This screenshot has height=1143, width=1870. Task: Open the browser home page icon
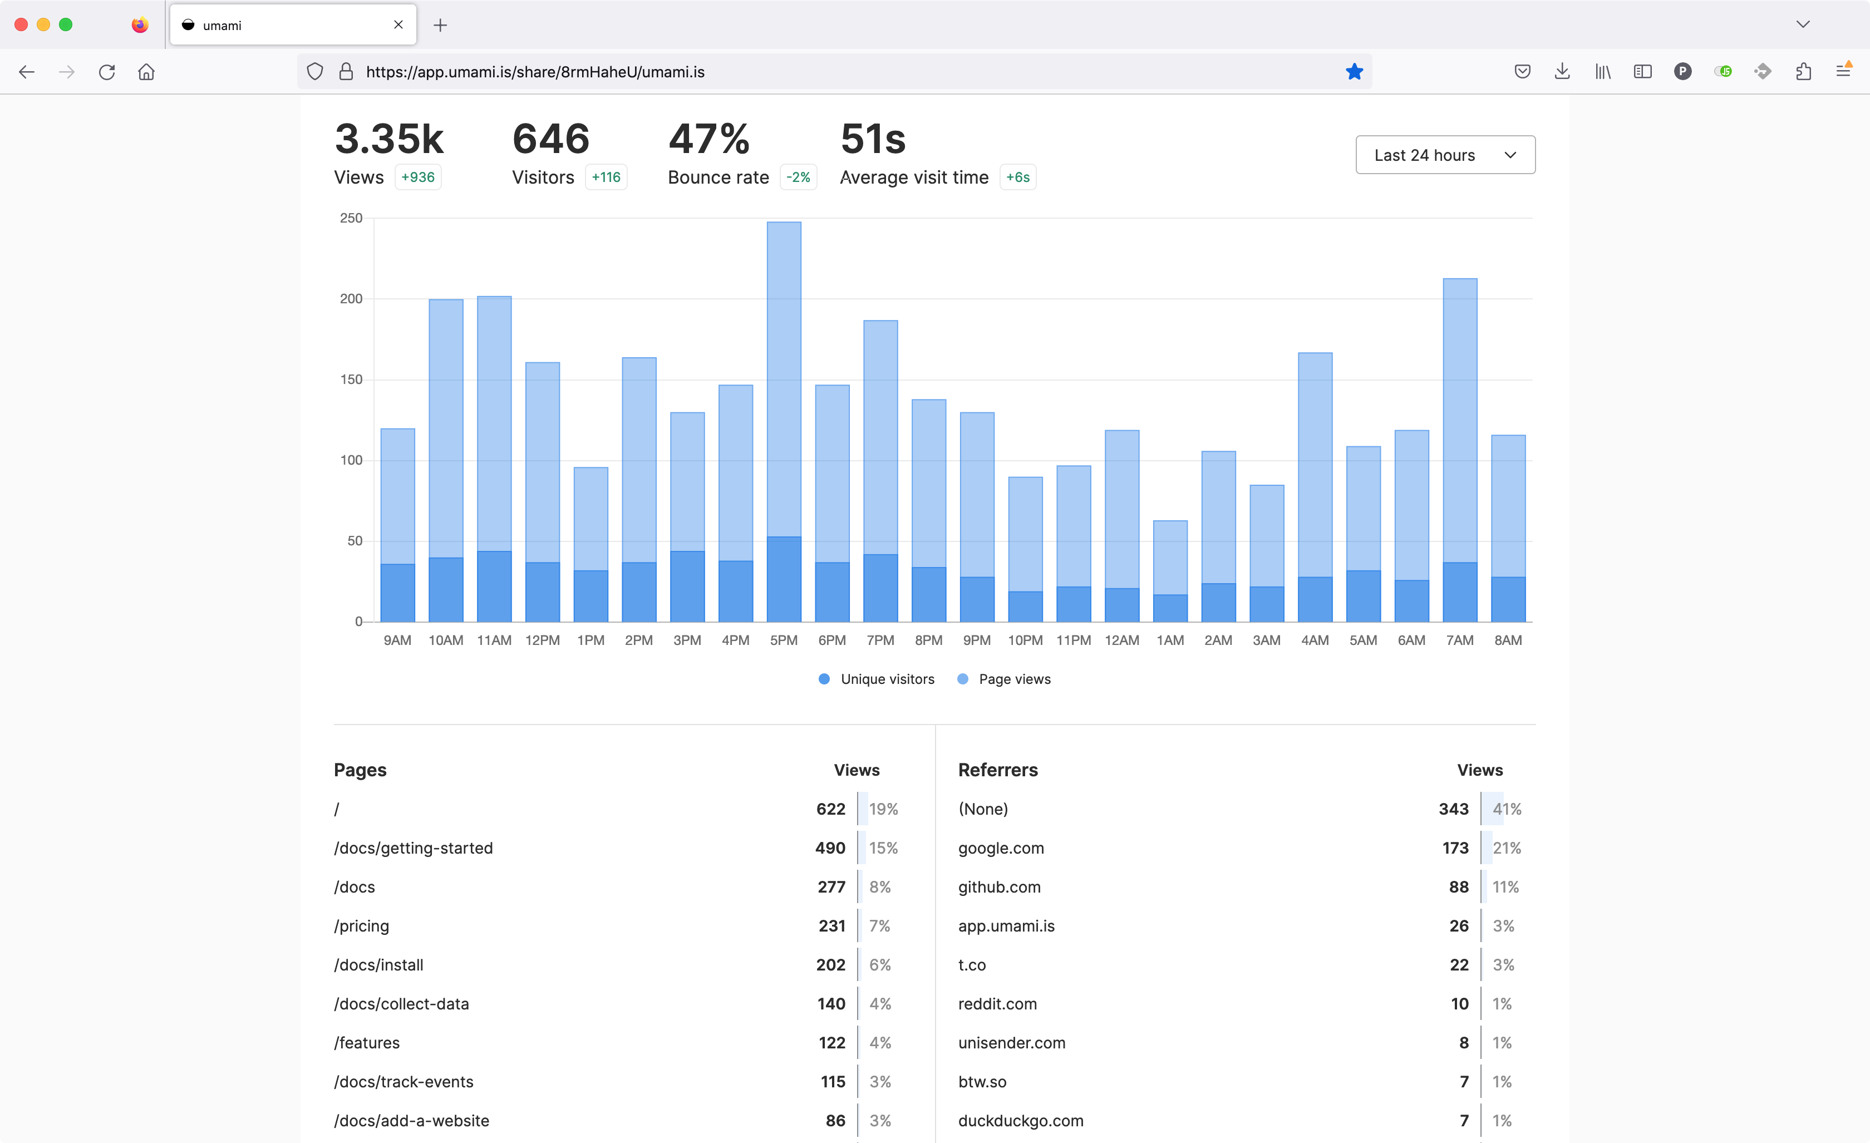(146, 71)
